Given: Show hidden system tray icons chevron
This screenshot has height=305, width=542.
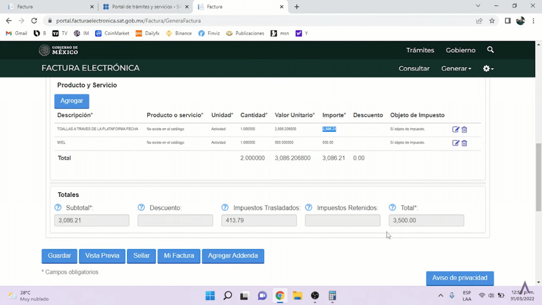Looking at the screenshot, I should [440, 295].
